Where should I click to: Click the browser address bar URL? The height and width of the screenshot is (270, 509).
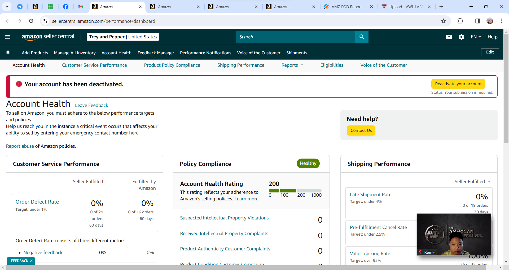[x=103, y=21]
